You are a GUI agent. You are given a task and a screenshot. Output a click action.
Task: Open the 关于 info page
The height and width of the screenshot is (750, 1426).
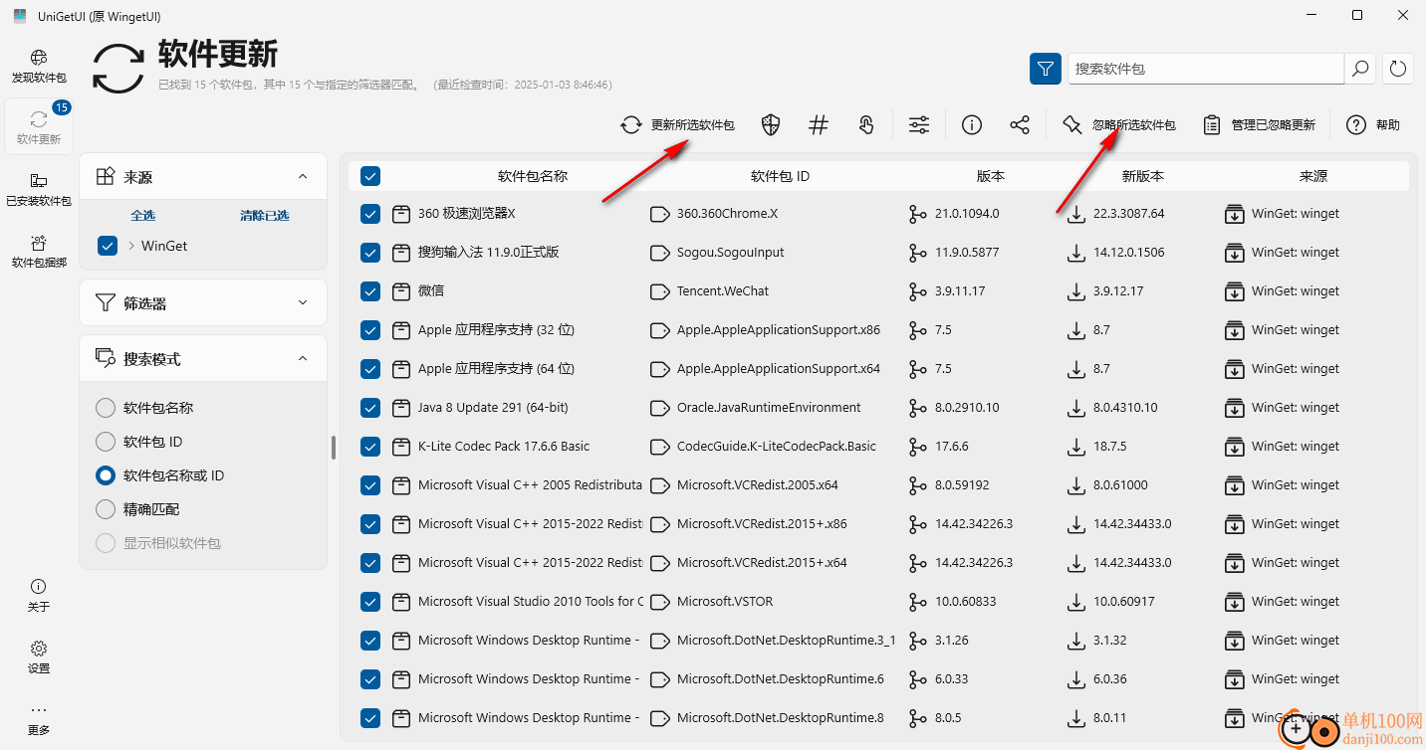39,595
